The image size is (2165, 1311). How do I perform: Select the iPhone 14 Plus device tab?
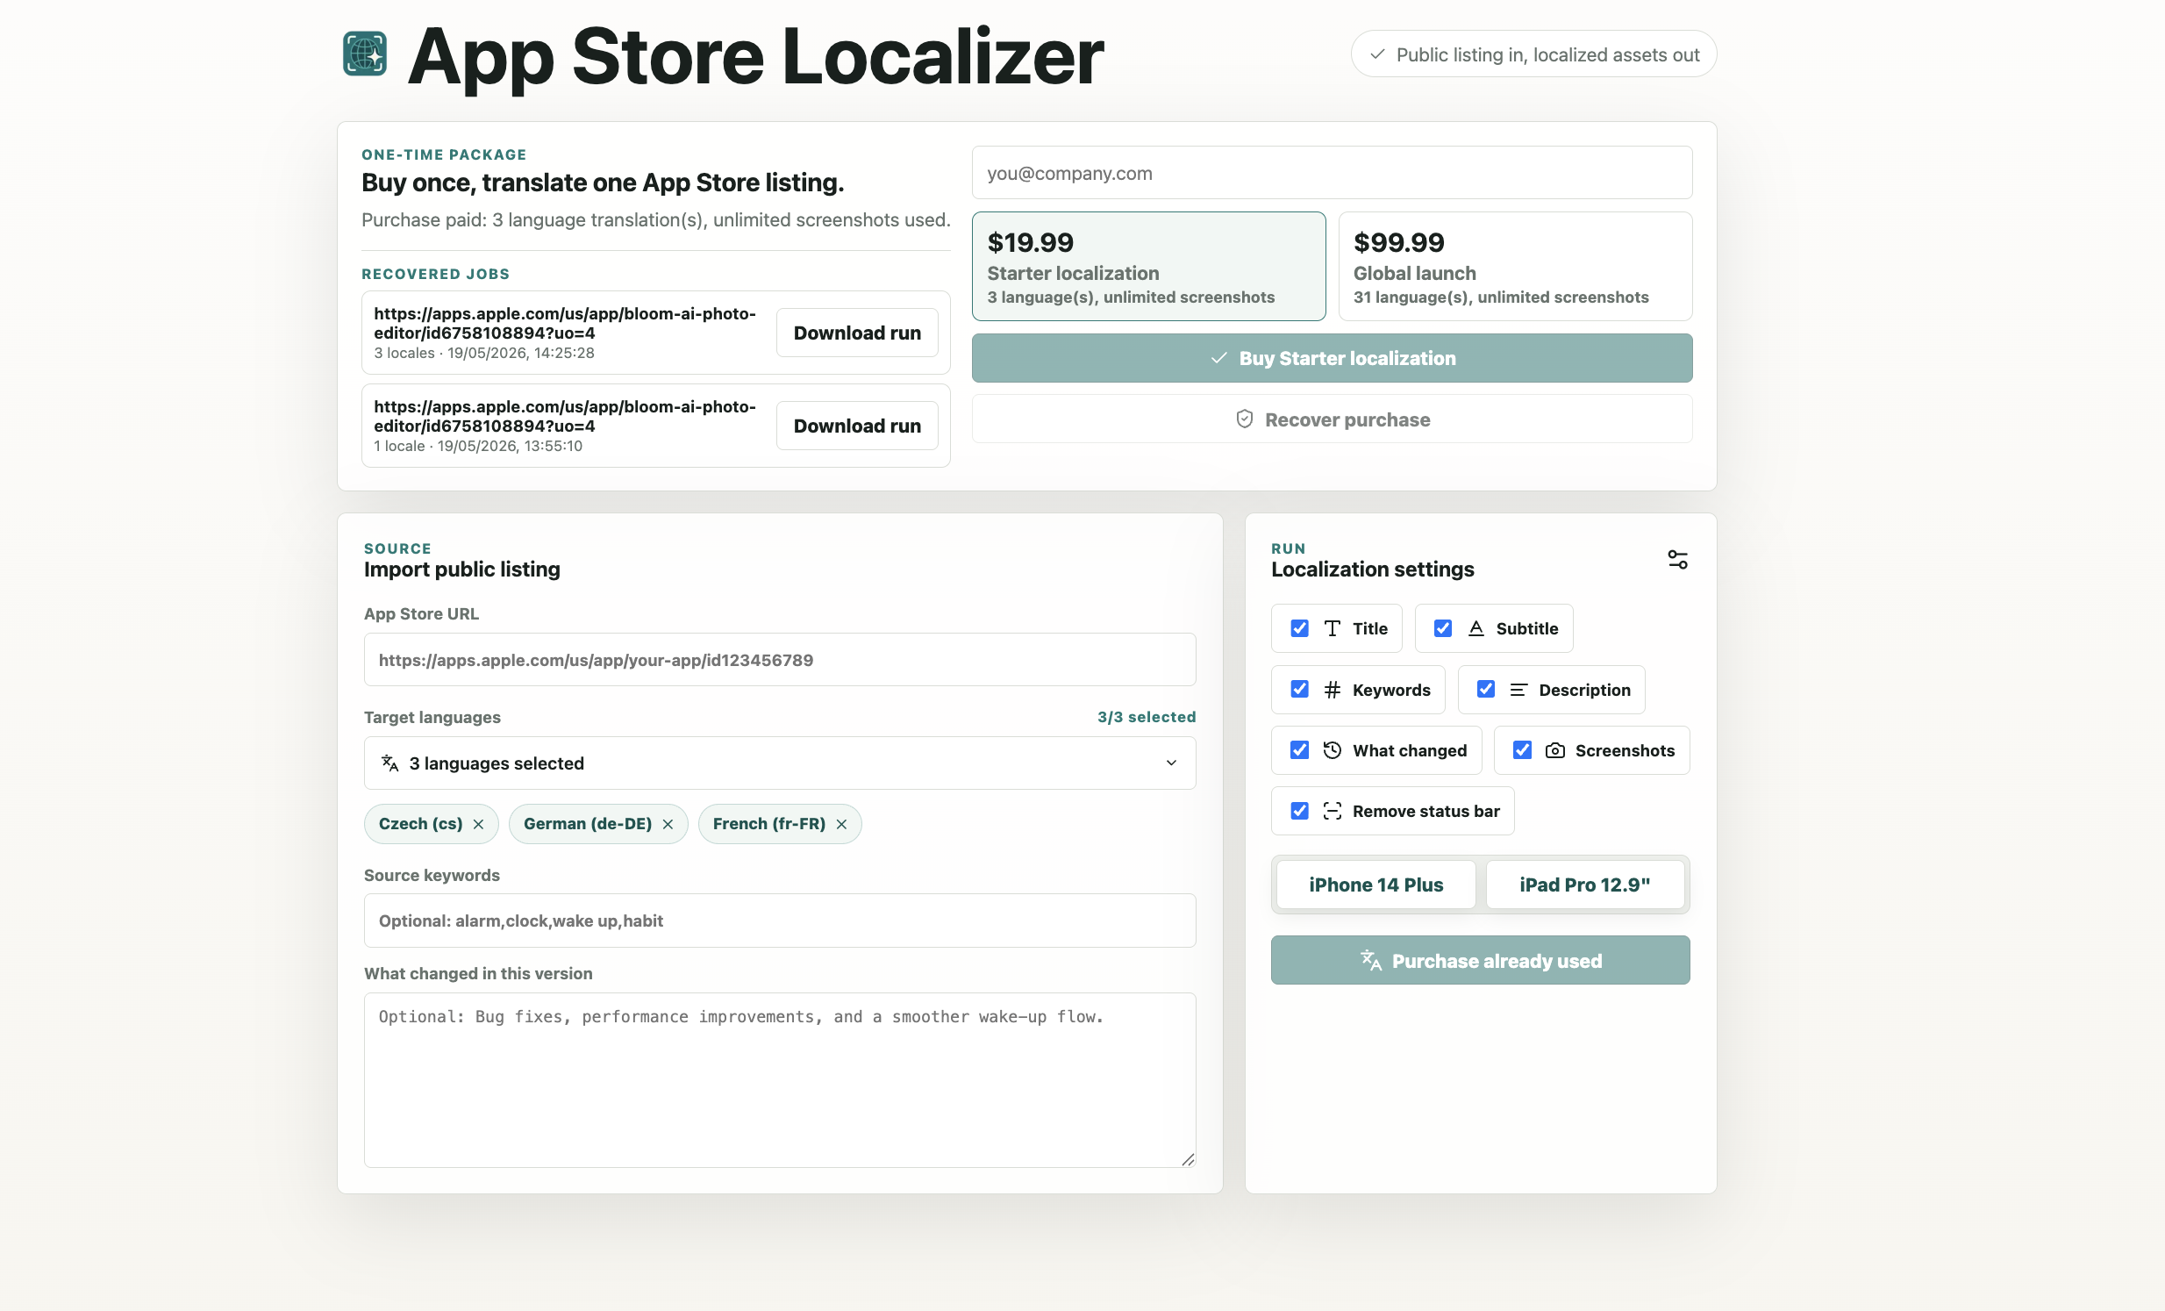click(1376, 885)
